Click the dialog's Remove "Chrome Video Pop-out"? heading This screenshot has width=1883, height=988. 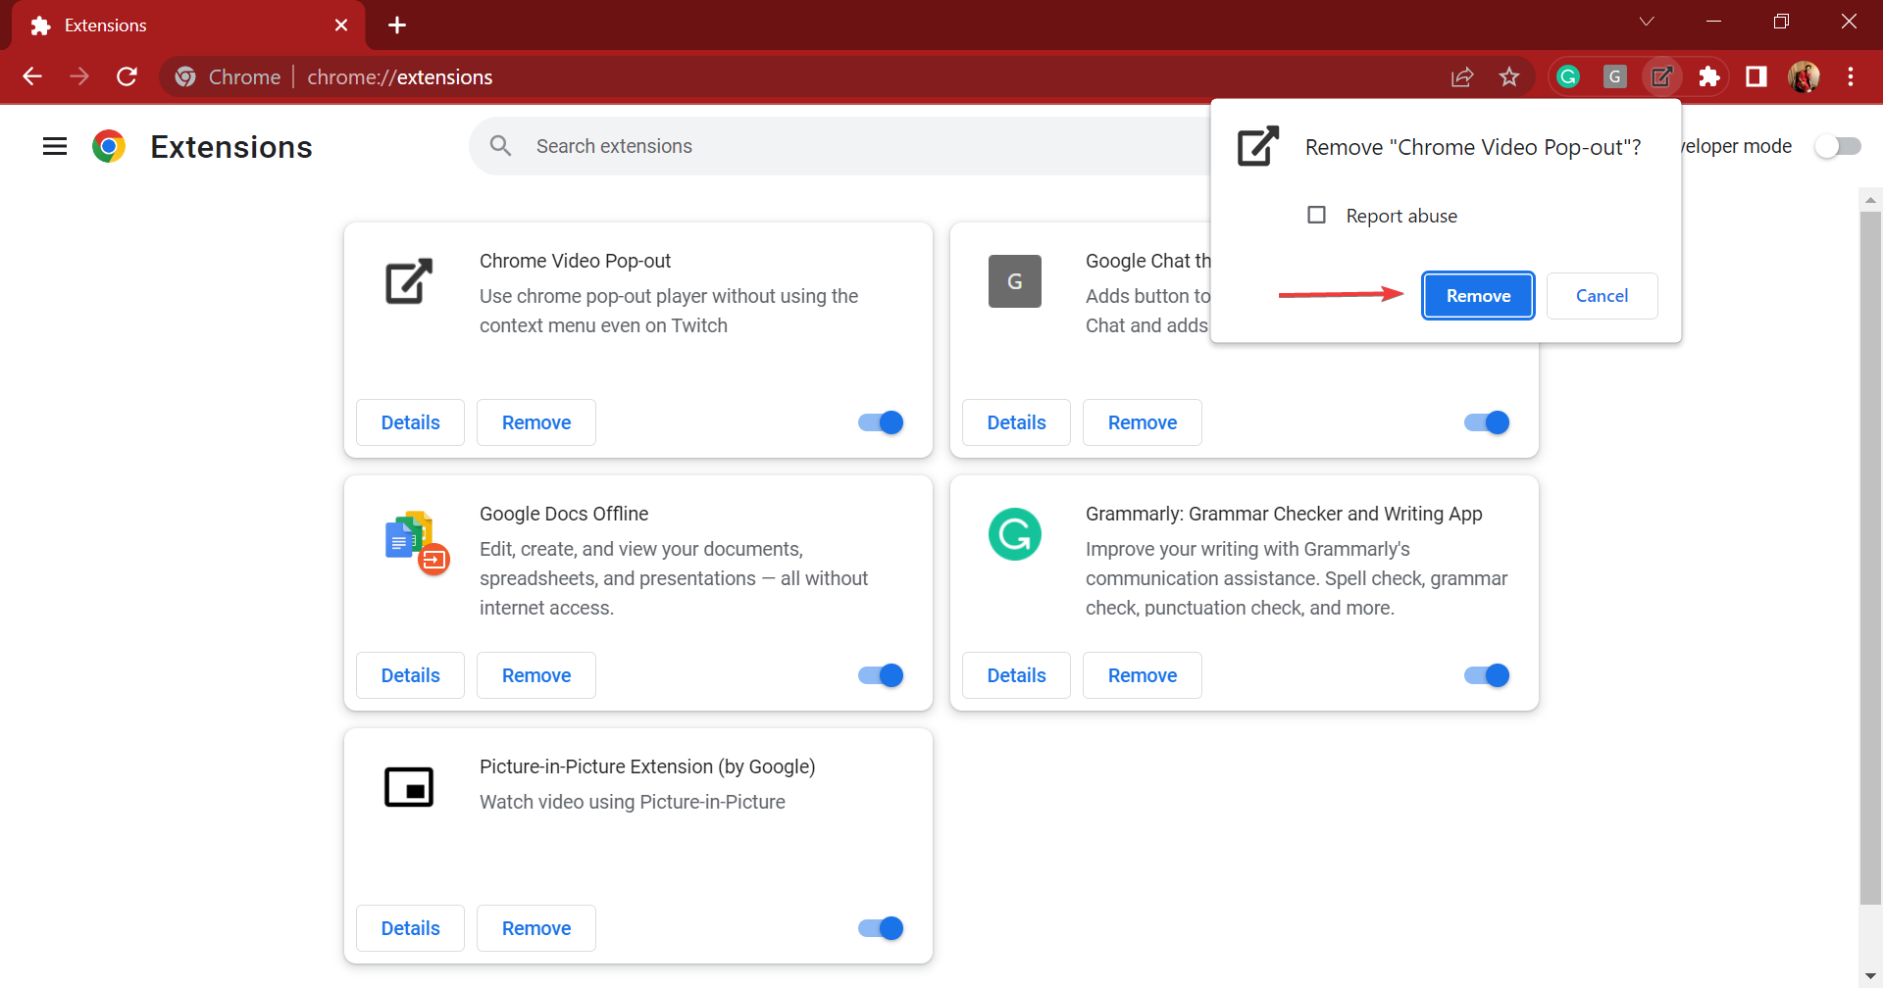(x=1473, y=147)
